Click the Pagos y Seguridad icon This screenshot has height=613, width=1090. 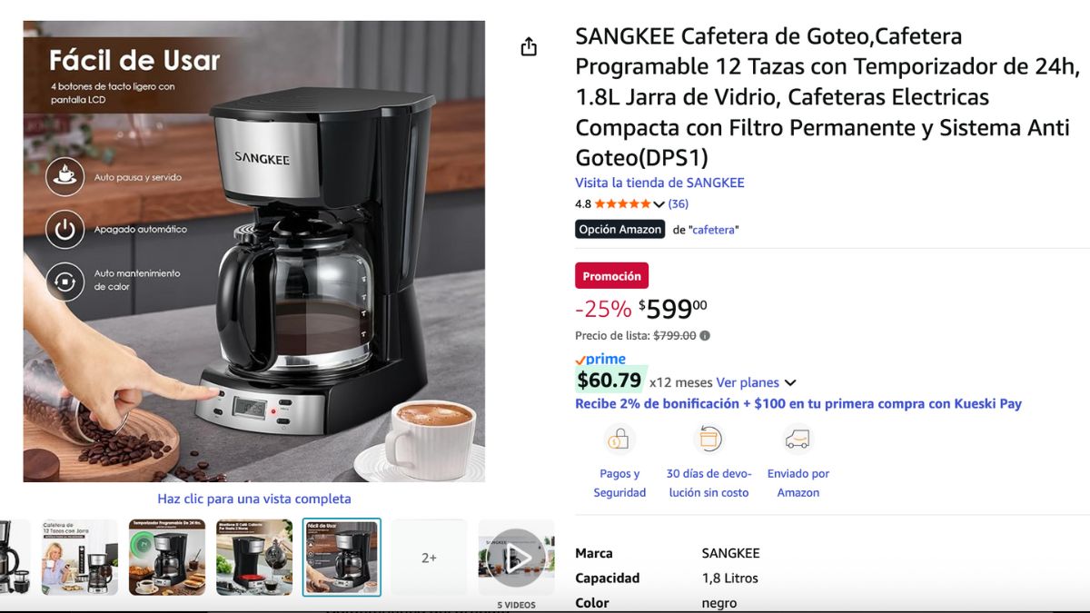click(x=619, y=440)
